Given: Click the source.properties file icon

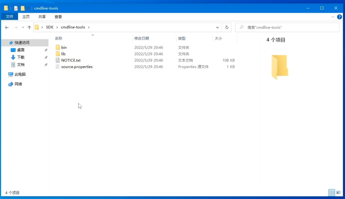Looking at the screenshot, I should 58,67.
